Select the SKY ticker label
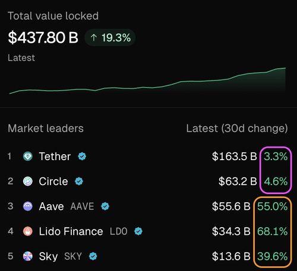The image size is (297, 271). [x=73, y=257]
